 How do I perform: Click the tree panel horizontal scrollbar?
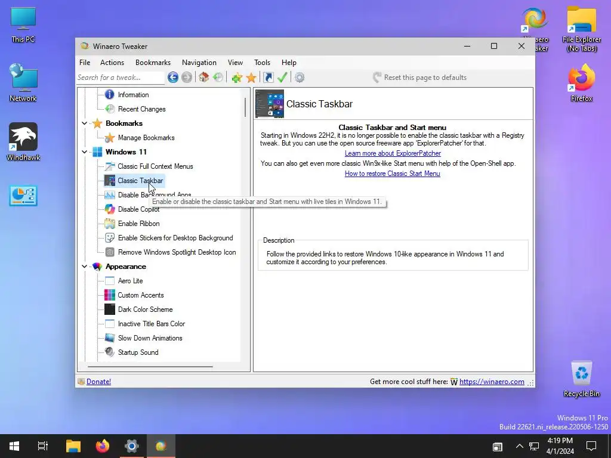point(150,367)
